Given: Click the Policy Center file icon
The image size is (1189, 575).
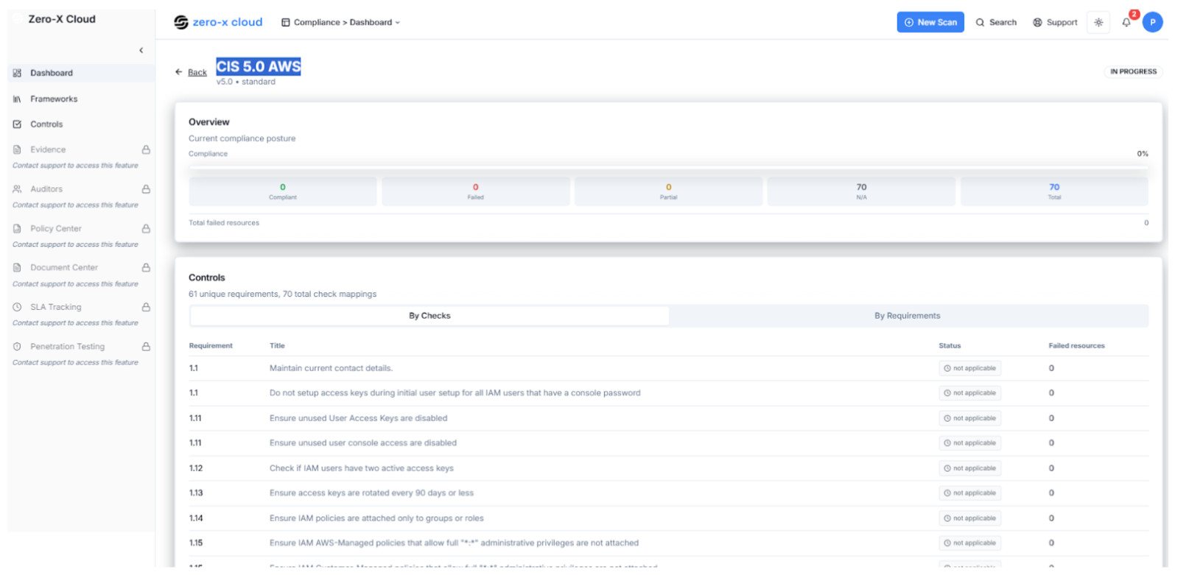Looking at the screenshot, I should click(x=17, y=228).
